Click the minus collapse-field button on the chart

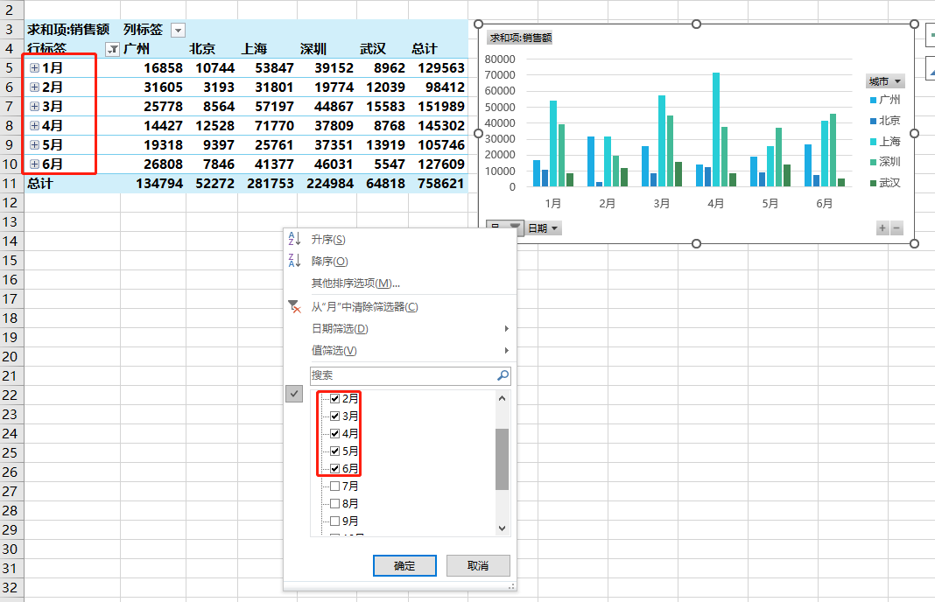pyautogui.click(x=896, y=228)
